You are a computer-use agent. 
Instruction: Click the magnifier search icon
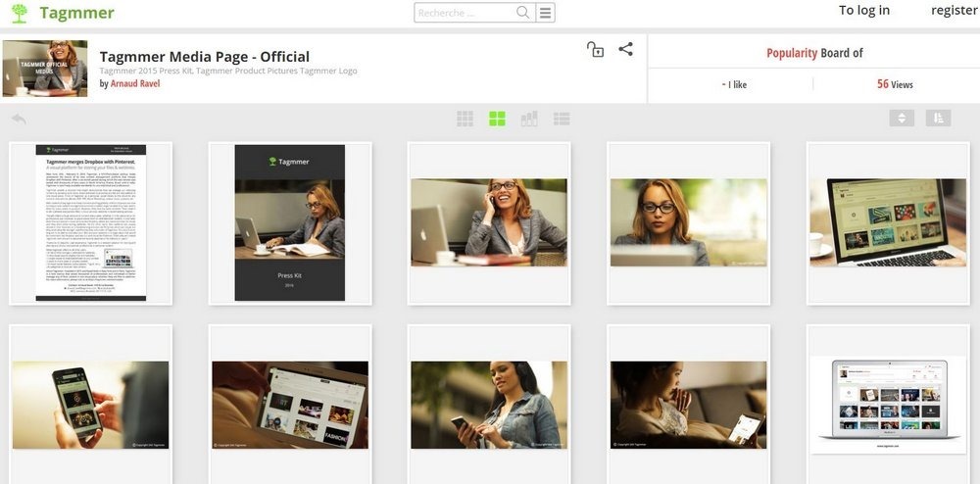(523, 13)
